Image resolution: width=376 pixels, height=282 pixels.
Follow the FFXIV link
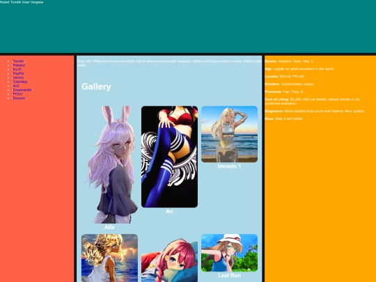[x=18, y=94]
